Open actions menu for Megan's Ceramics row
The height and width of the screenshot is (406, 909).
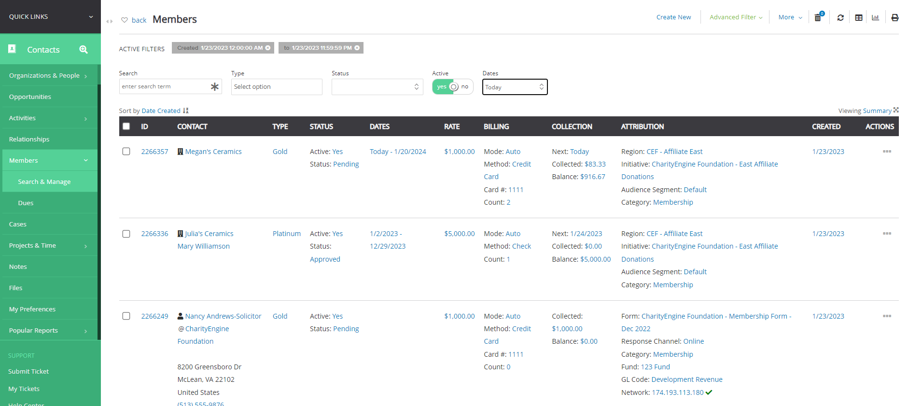(887, 152)
